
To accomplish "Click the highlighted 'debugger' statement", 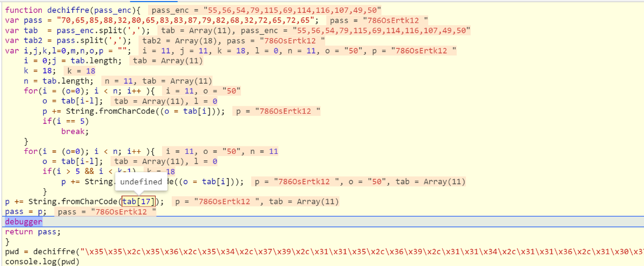I will pyautogui.click(x=24, y=222).
